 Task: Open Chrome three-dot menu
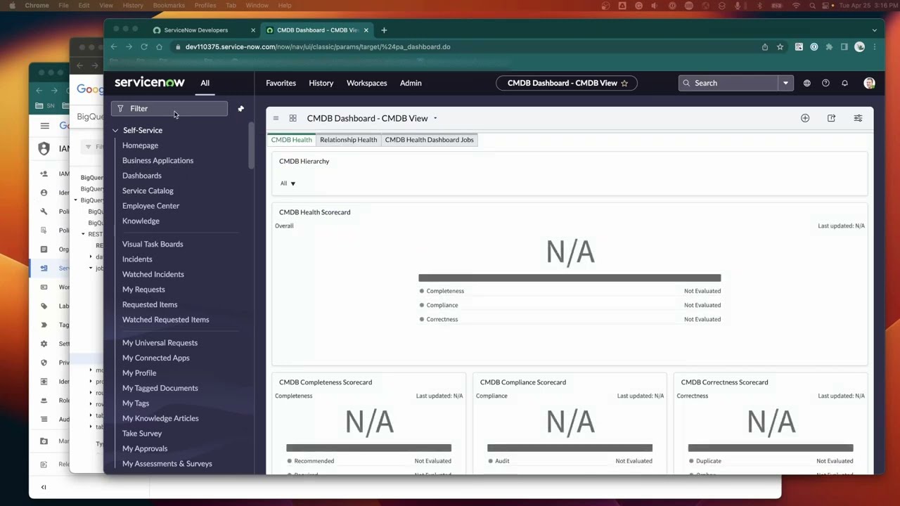[x=875, y=47]
